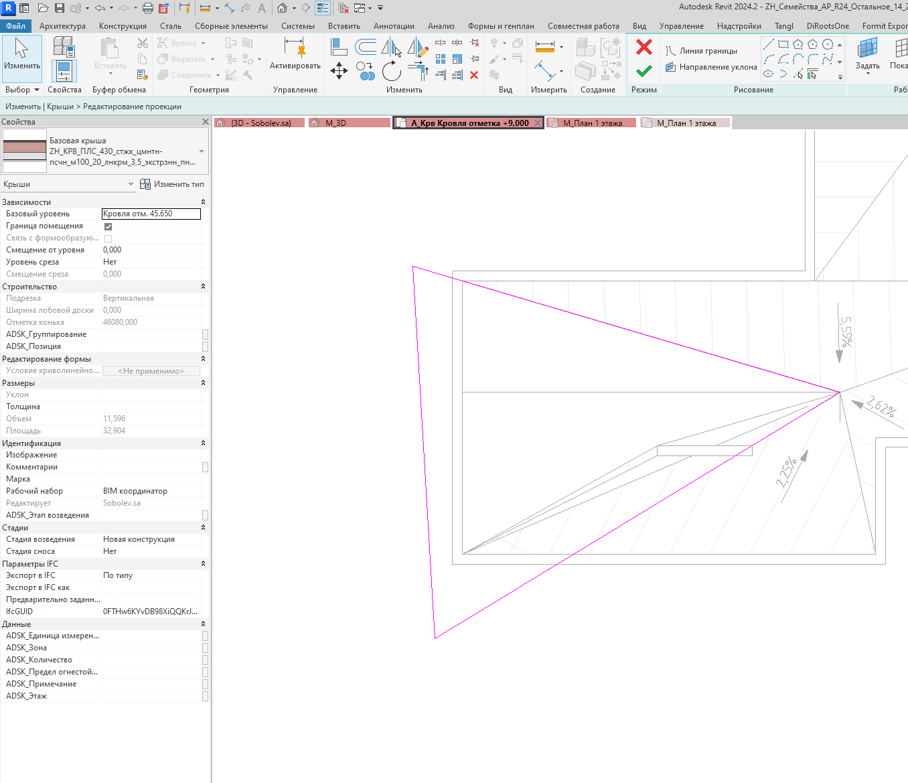Activate the Move tool
908x783 pixels.
339,71
